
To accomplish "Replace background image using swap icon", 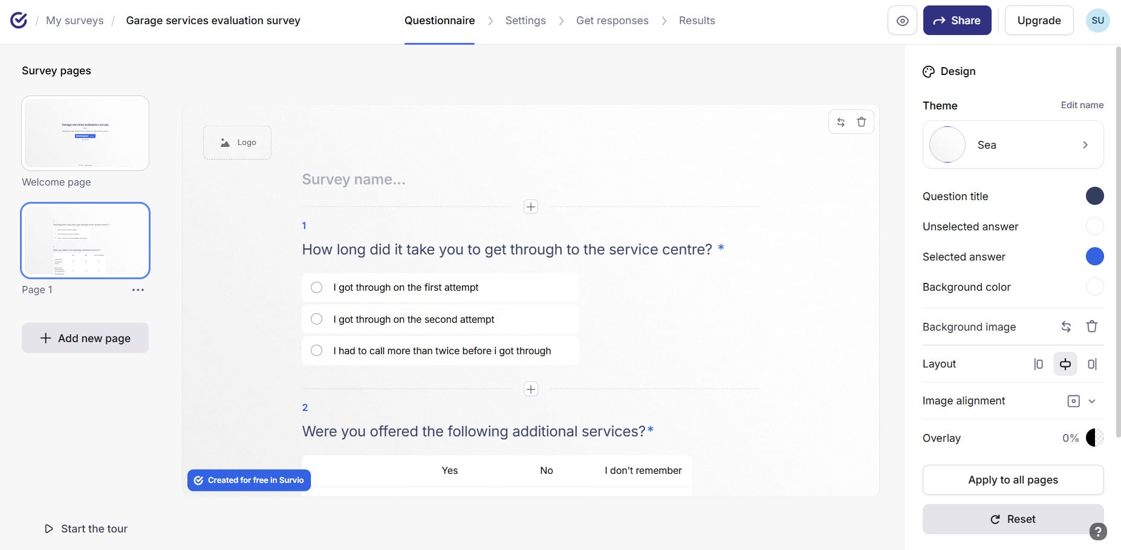I will coord(1066,326).
